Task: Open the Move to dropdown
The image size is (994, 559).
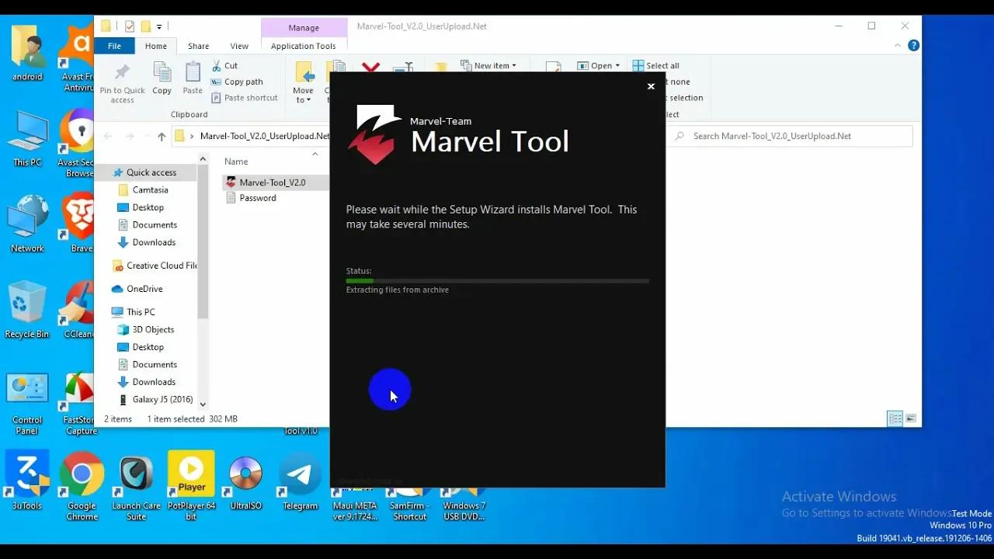Action: (303, 83)
